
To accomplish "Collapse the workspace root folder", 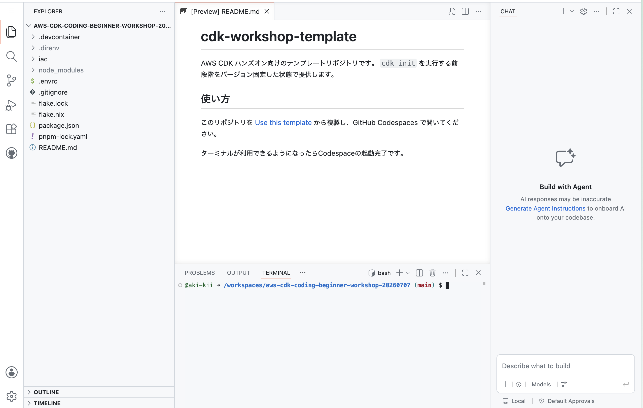I will (29, 26).
